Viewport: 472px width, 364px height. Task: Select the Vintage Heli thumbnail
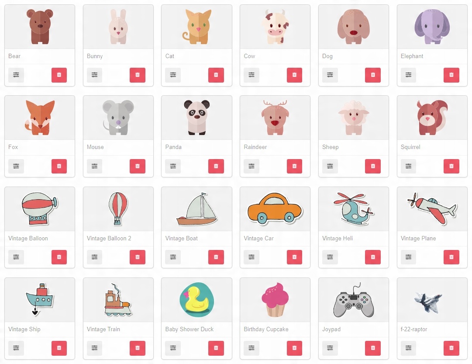[354, 209]
